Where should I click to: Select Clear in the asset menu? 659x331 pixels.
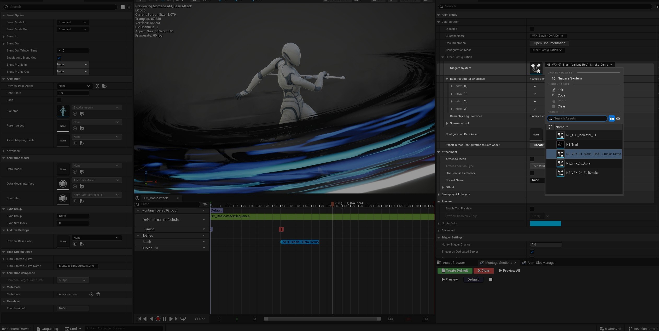tap(561, 106)
